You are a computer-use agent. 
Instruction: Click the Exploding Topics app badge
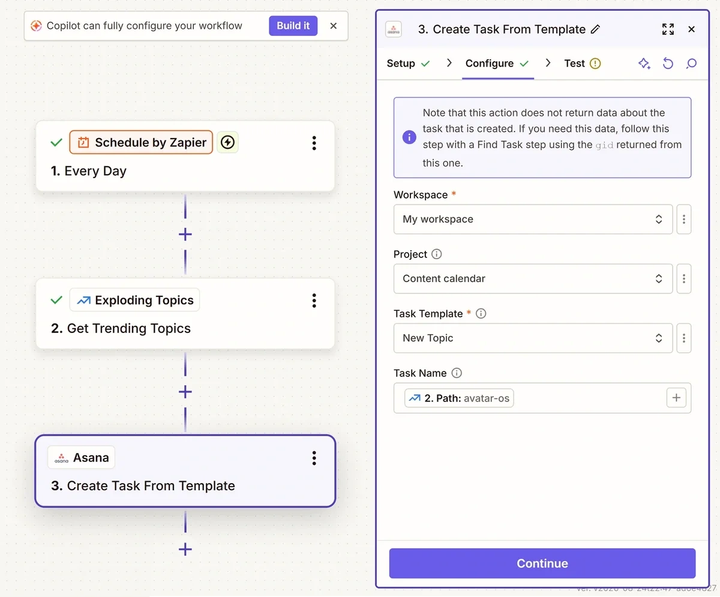pyautogui.click(x=134, y=300)
